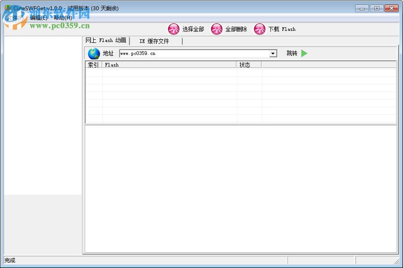Screen dimensions: 403x268
Task: Click the 状态 column header
Action: click(244, 64)
